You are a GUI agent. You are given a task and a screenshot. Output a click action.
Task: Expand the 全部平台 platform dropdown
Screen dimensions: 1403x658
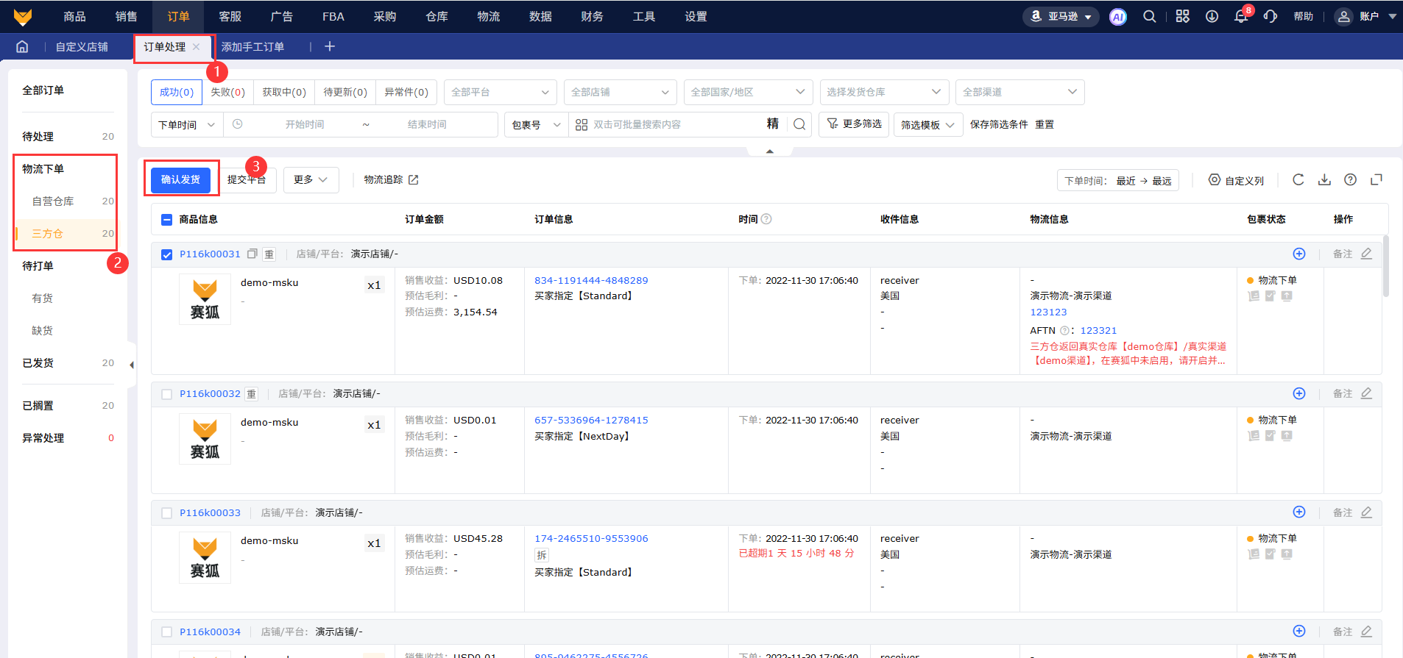(500, 93)
